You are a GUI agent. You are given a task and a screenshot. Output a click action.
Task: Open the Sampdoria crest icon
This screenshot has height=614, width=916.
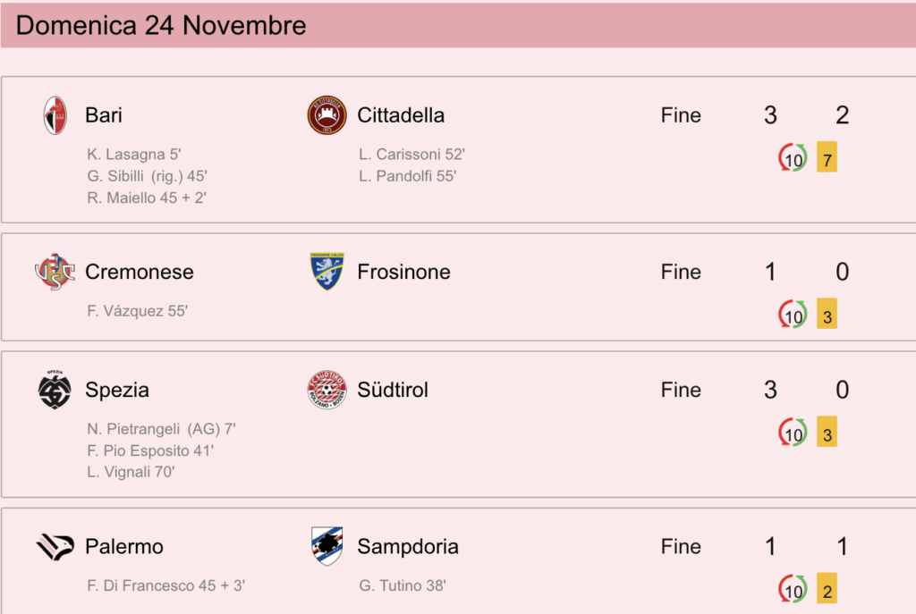click(x=327, y=547)
